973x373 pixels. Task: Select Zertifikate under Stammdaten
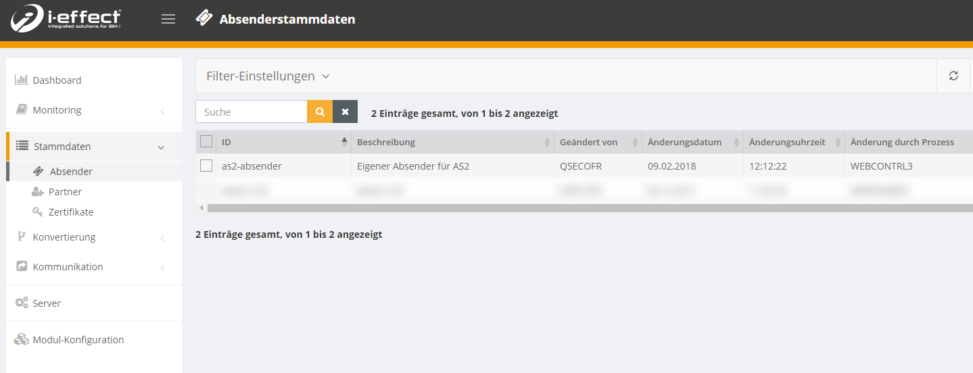70,212
